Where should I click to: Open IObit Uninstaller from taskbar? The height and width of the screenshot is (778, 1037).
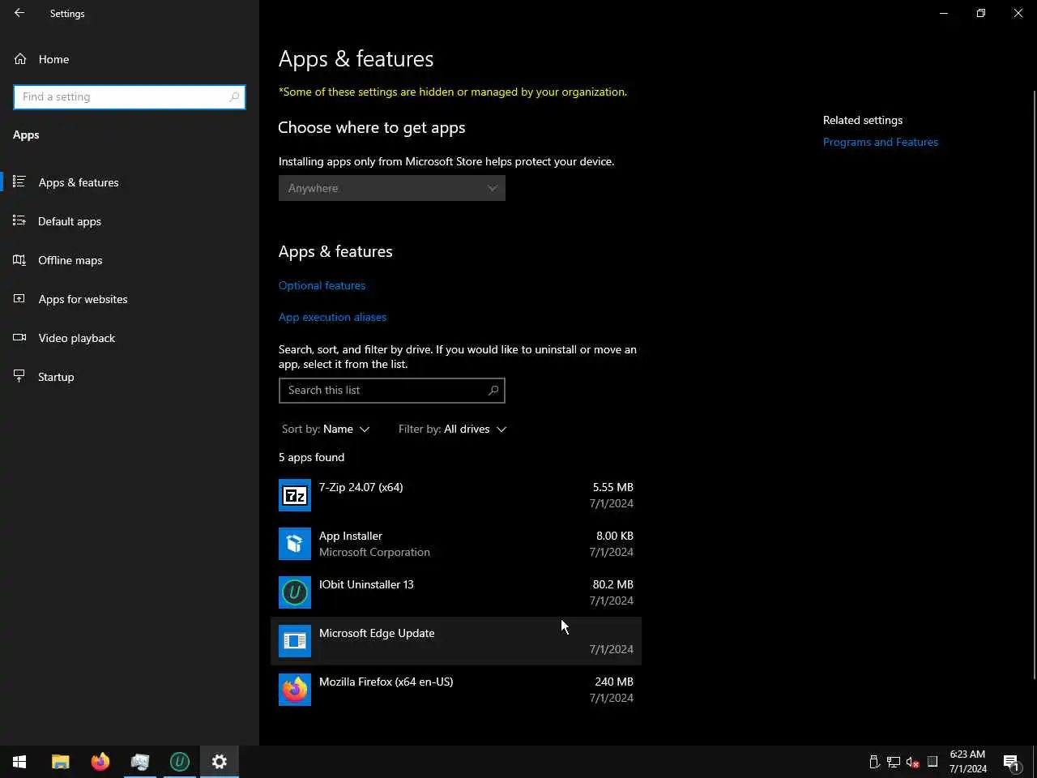click(180, 762)
